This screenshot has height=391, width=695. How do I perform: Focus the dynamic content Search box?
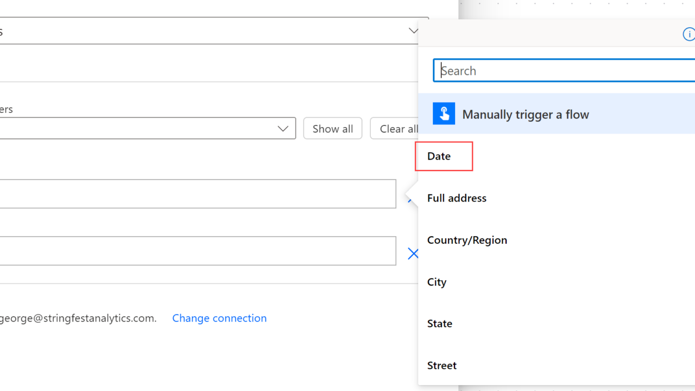[565, 71]
